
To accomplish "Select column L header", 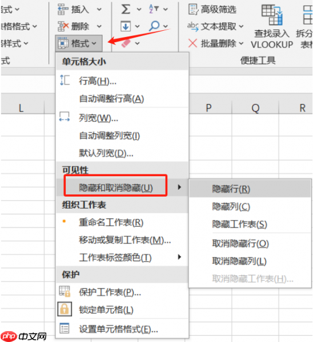I will point(21,108).
